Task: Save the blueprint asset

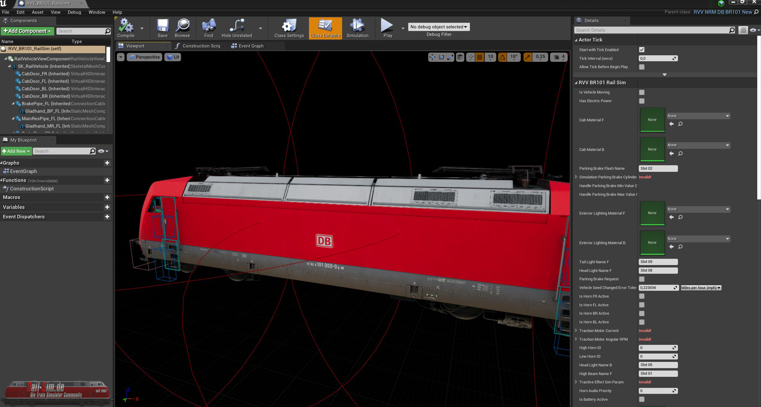Action: coord(163,28)
